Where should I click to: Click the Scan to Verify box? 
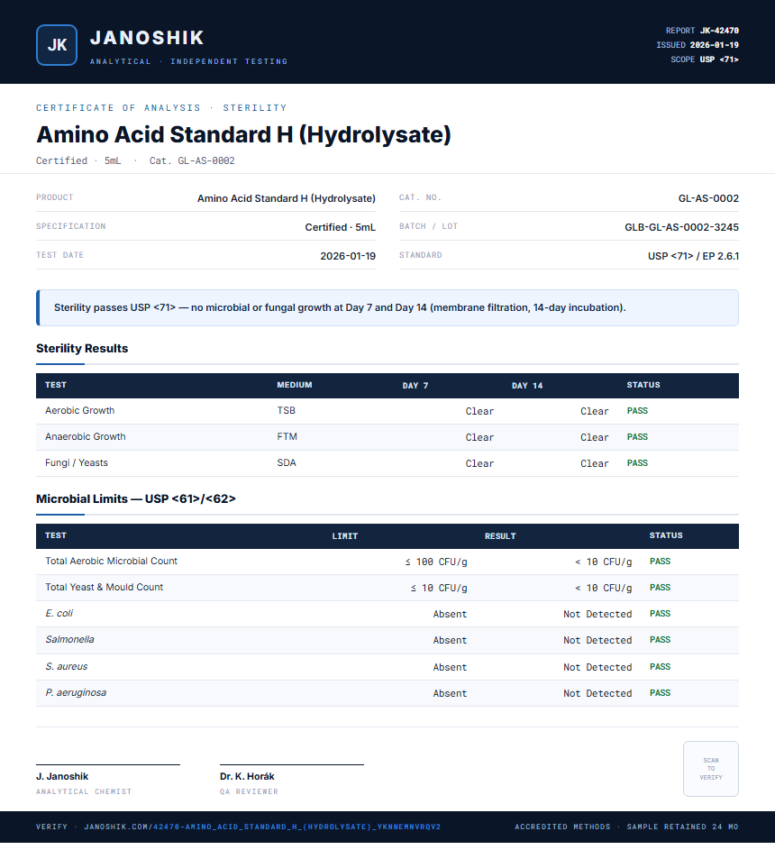711,769
